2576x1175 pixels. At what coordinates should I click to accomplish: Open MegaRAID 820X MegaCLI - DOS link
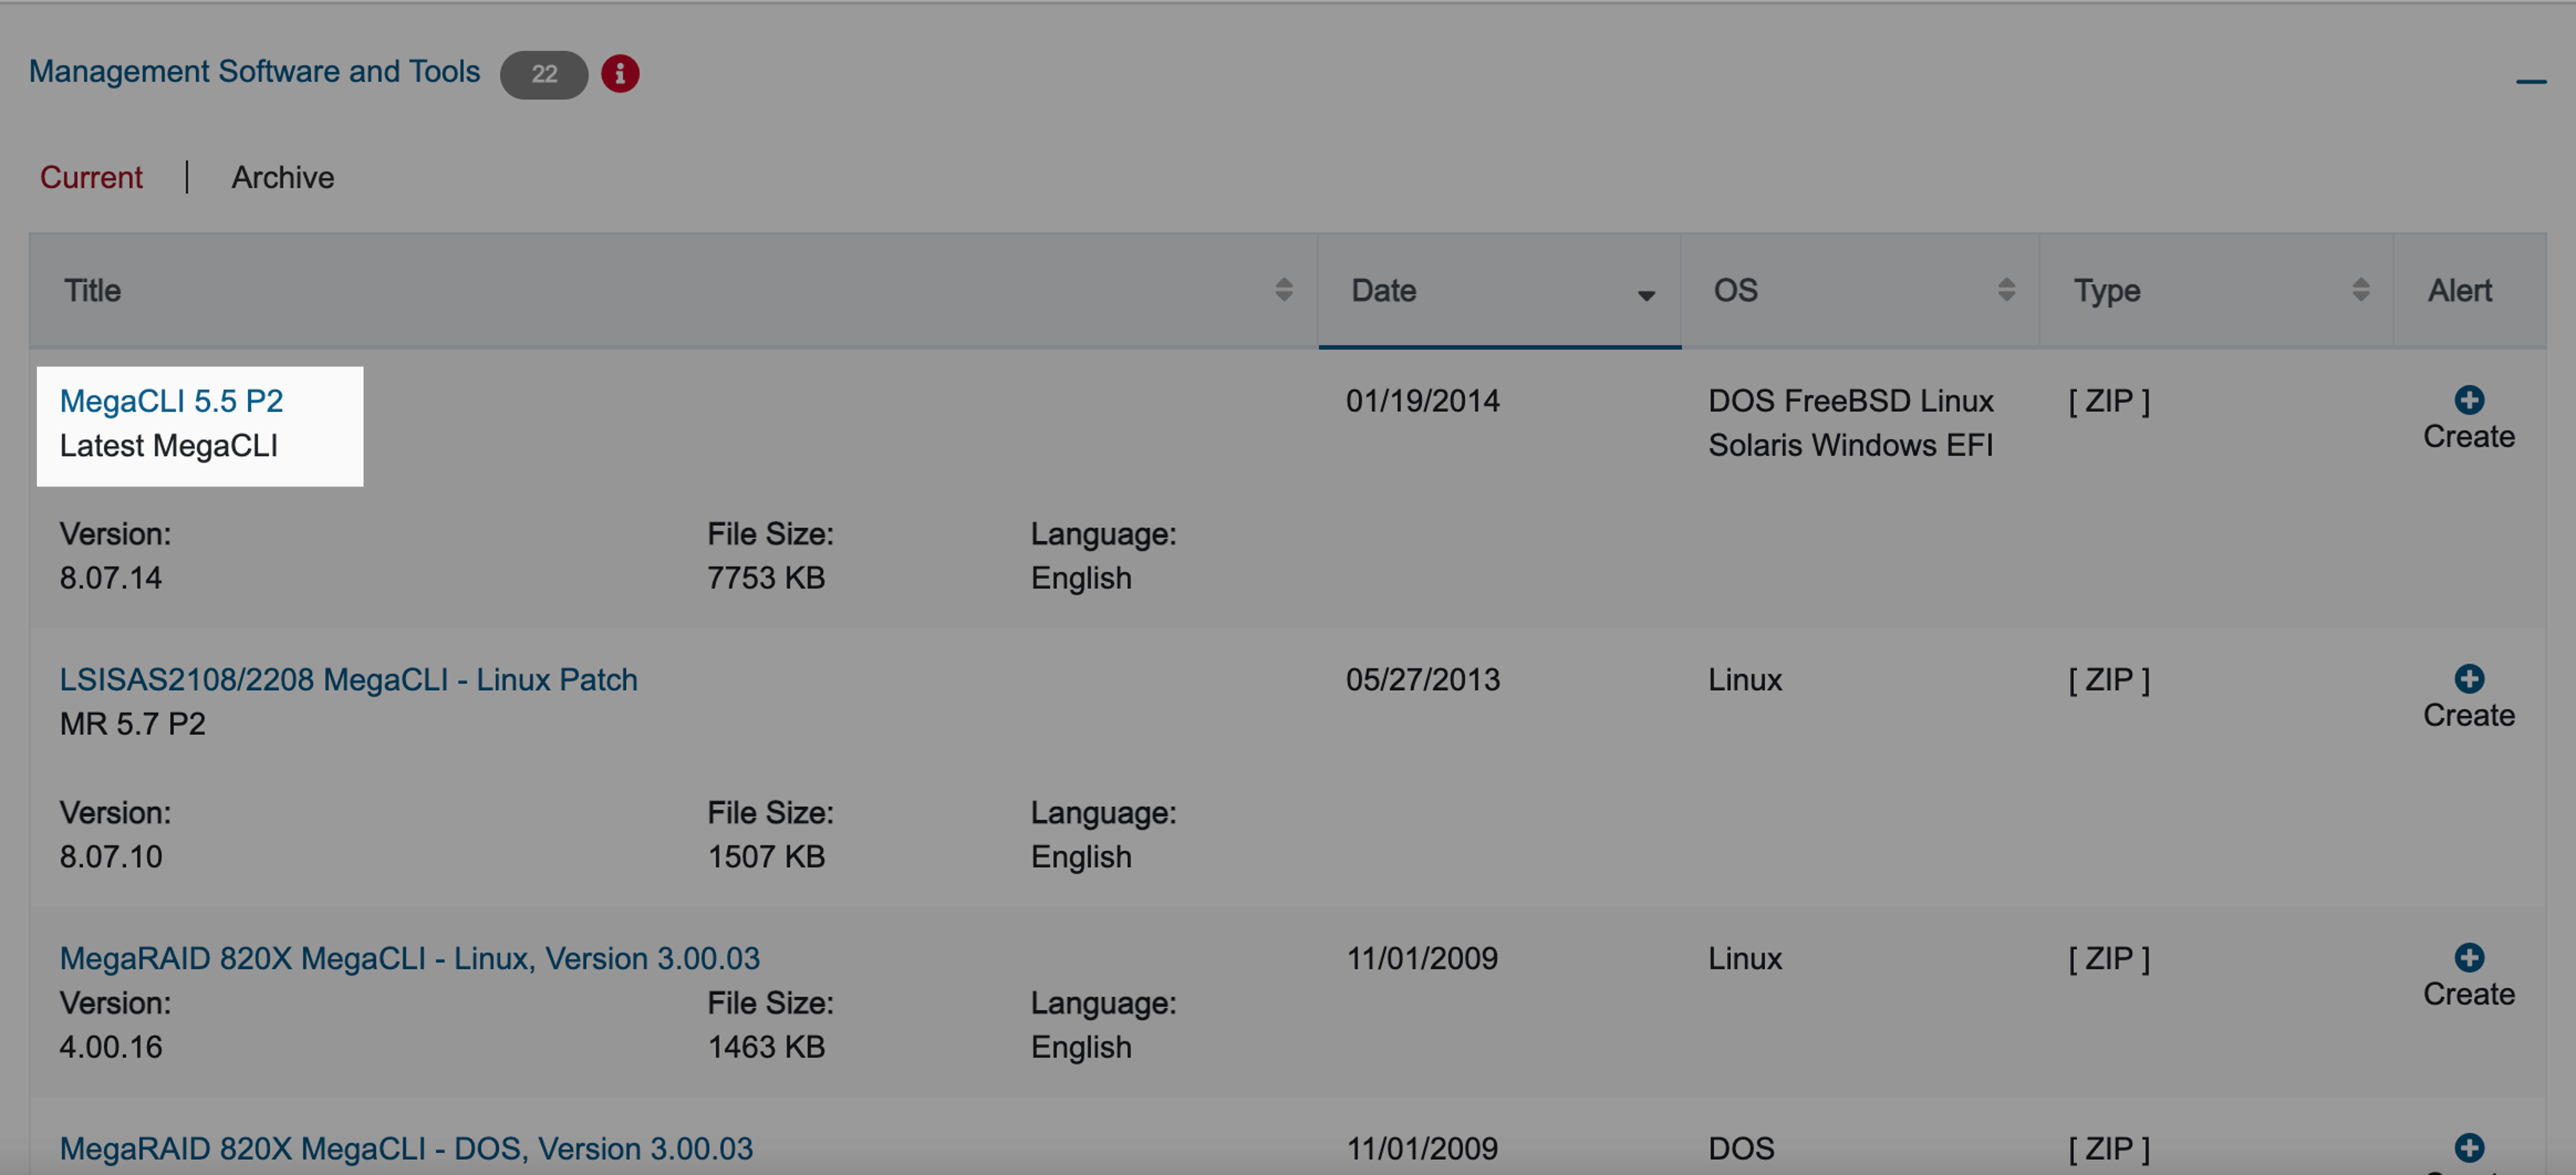[x=406, y=1148]
